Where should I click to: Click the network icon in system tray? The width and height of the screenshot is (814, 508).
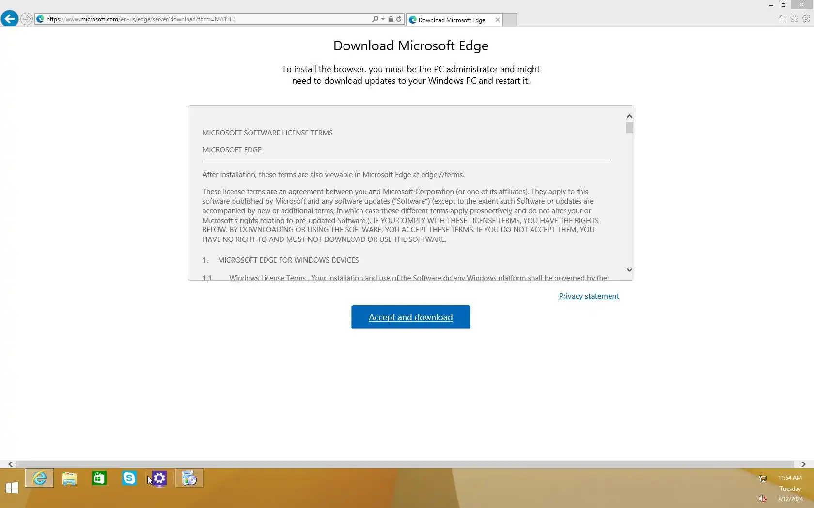(x=763, y=478)
